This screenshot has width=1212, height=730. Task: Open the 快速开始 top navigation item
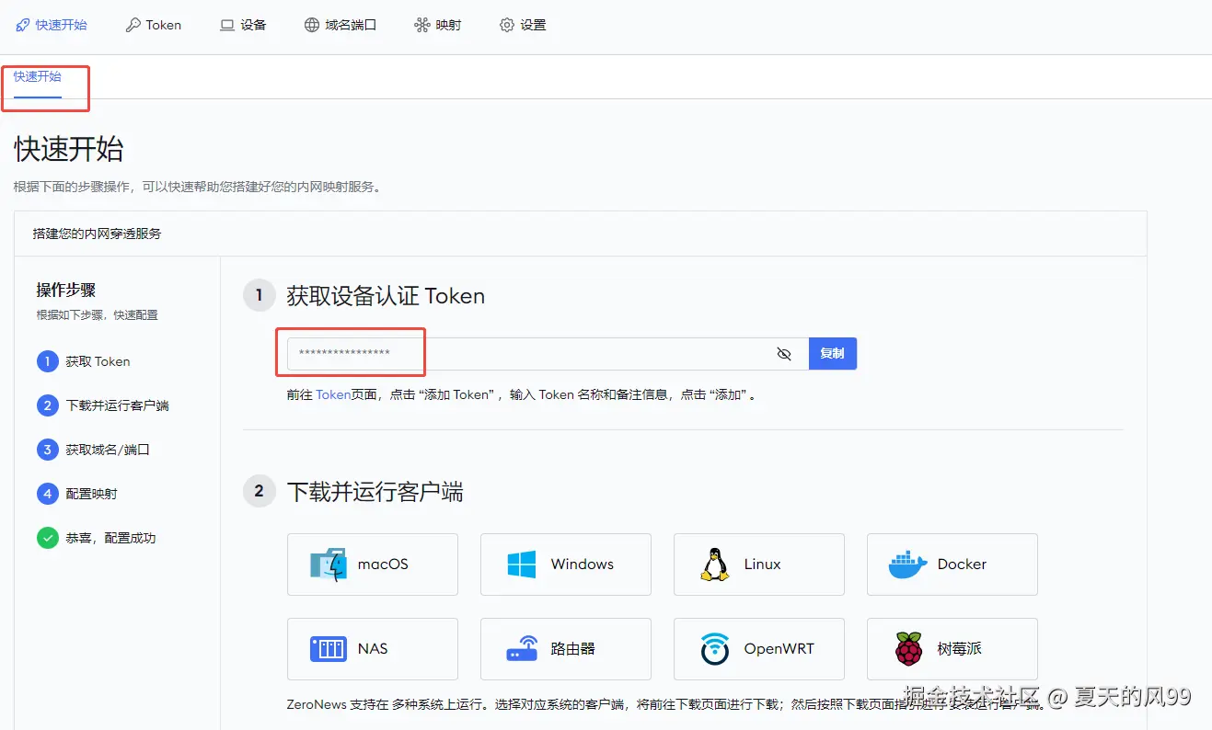[52, 25]
